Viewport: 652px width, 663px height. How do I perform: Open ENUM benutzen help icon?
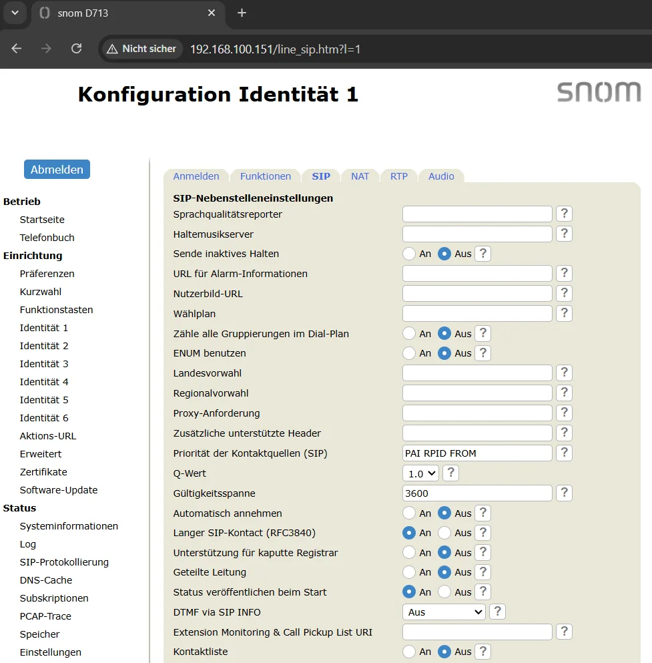[x=483, y=353]
